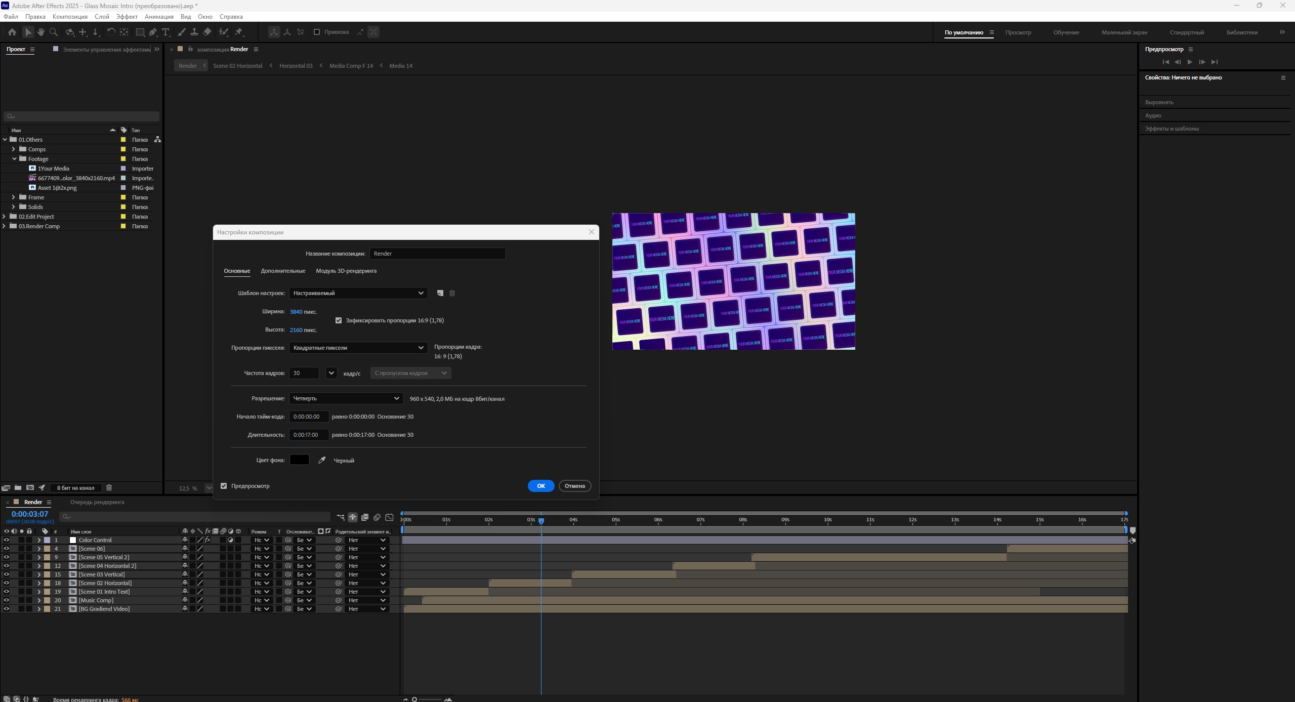Expand the 02.Edit Project folder
The width and height of the screenshot is (1295, 702).
[5, 217]
